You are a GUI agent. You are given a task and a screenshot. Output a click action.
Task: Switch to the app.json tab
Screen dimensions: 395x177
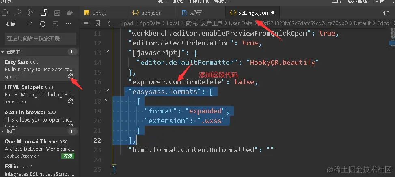tap(152, 13)
